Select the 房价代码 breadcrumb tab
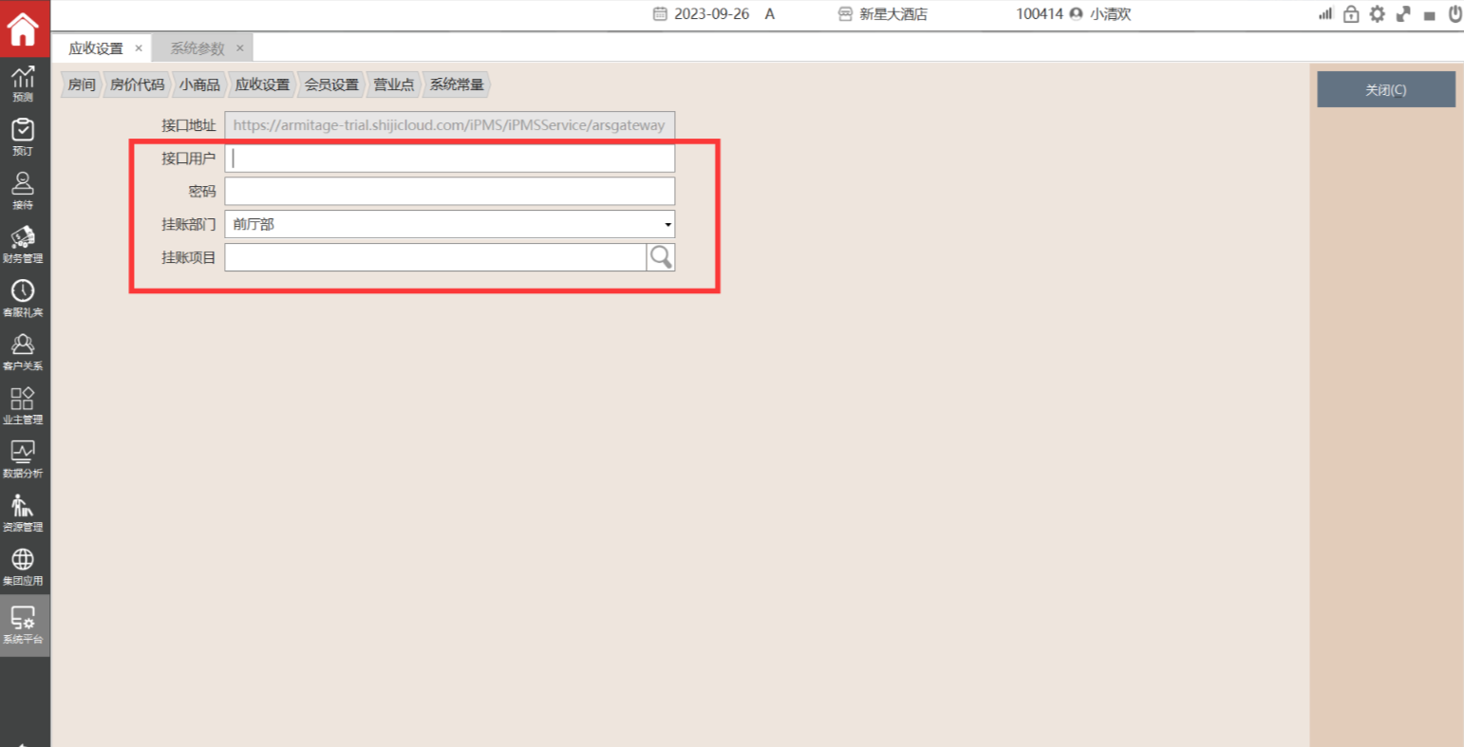 click(137, 84)
